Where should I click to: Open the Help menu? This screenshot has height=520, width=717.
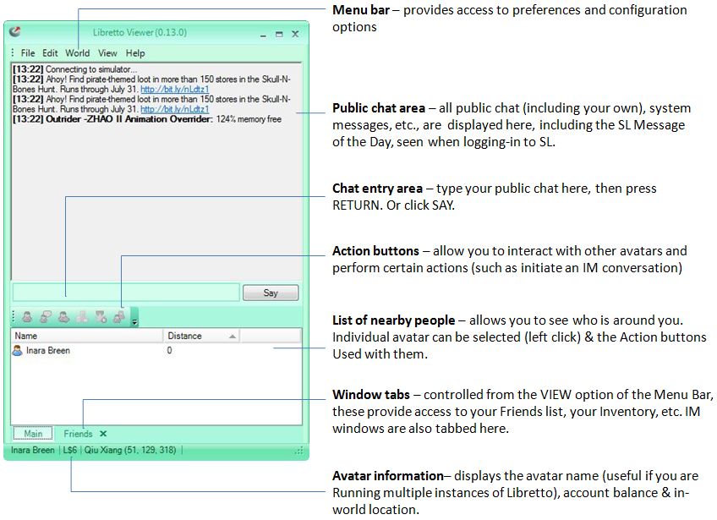pos(135,53)
